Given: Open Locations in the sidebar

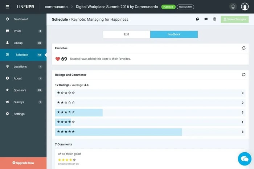Looking at the screenshot, I should [x=23, y=66].
